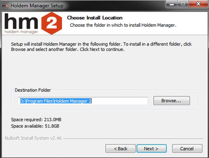This screenshot has height=158, width=209.
Task: Continue with the Next > button
Action: (152, 148)
